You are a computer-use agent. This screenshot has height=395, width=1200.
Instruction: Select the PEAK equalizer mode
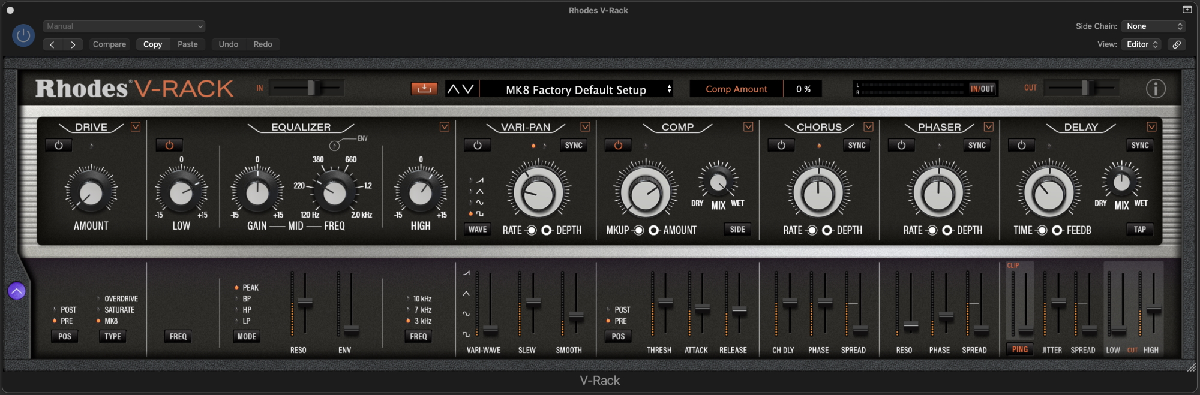(250, 288)
